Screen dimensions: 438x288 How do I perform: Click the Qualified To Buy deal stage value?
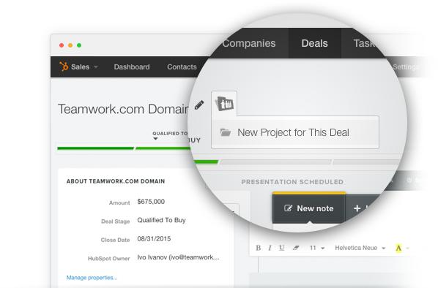pyautogui.click(x=161, y=220)
